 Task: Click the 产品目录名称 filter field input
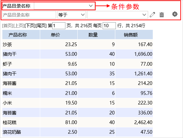tap(29, 15)
